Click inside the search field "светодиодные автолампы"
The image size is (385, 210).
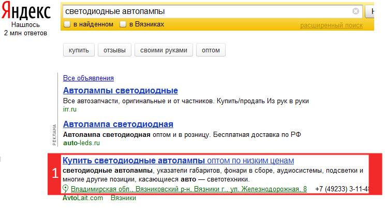[208, 11]
